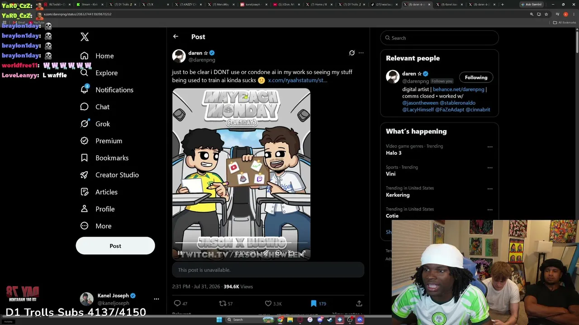This screenshot has width=579, height=325.
Task: Open Google Chrome from the taskbar
Action: coord(280,320)
